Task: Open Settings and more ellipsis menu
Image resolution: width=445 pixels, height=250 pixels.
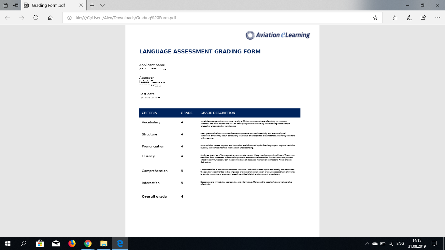Action: coord(437,18)
